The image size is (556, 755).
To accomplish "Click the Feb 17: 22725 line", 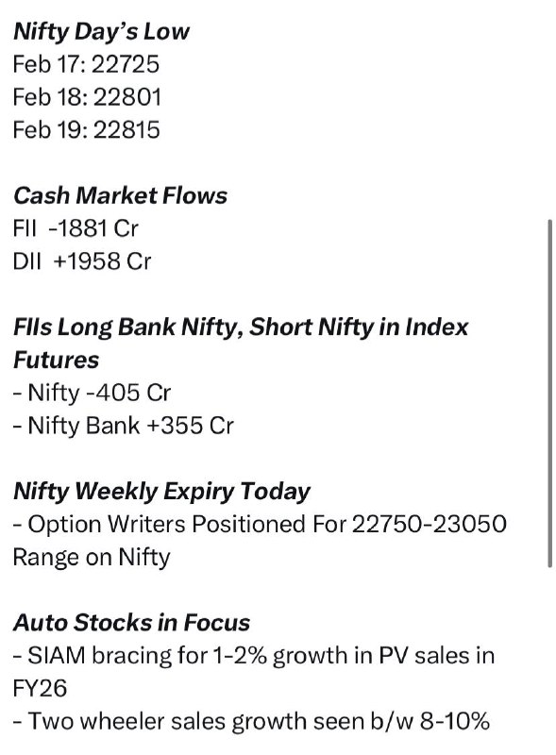I will click(x=86, y=64).
